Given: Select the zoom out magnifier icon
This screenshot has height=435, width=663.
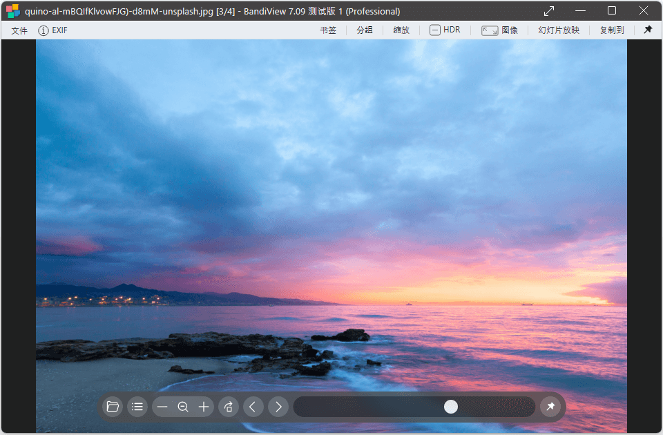Looking at the screenshot, I should tap(183, 407).
